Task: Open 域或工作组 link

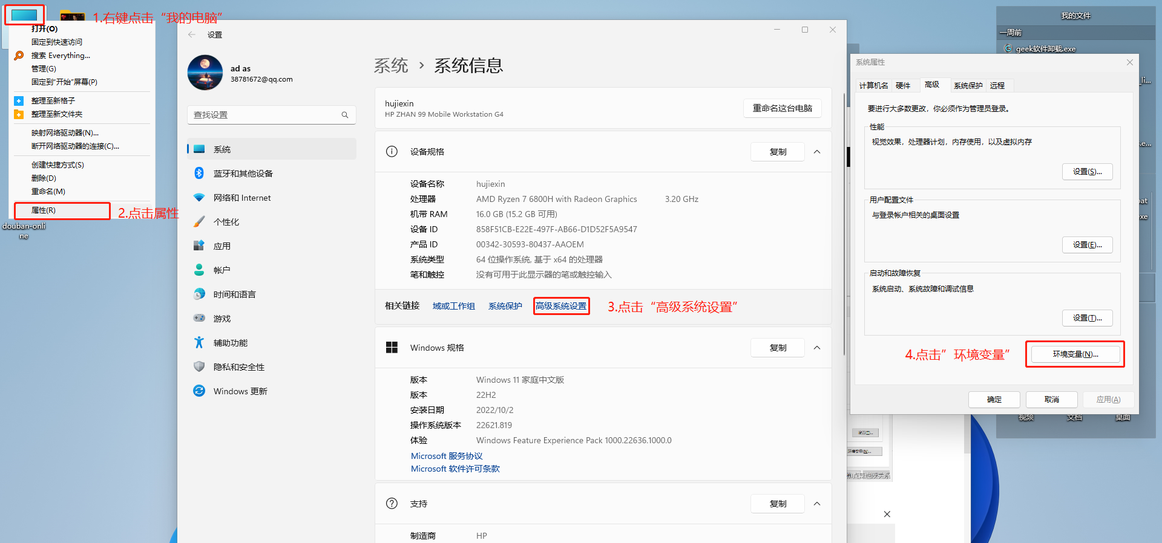Action: click(x=453, y=306)
